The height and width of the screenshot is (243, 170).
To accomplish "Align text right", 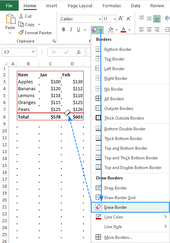I will point(157,29).
